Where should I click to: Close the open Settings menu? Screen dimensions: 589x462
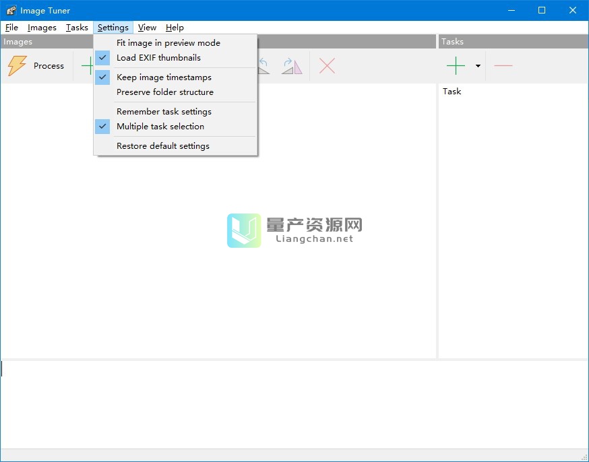point(113,28)
